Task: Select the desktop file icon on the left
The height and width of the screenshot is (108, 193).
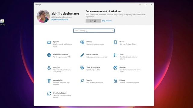Action: pyautogui.click(x=2, y=21)
